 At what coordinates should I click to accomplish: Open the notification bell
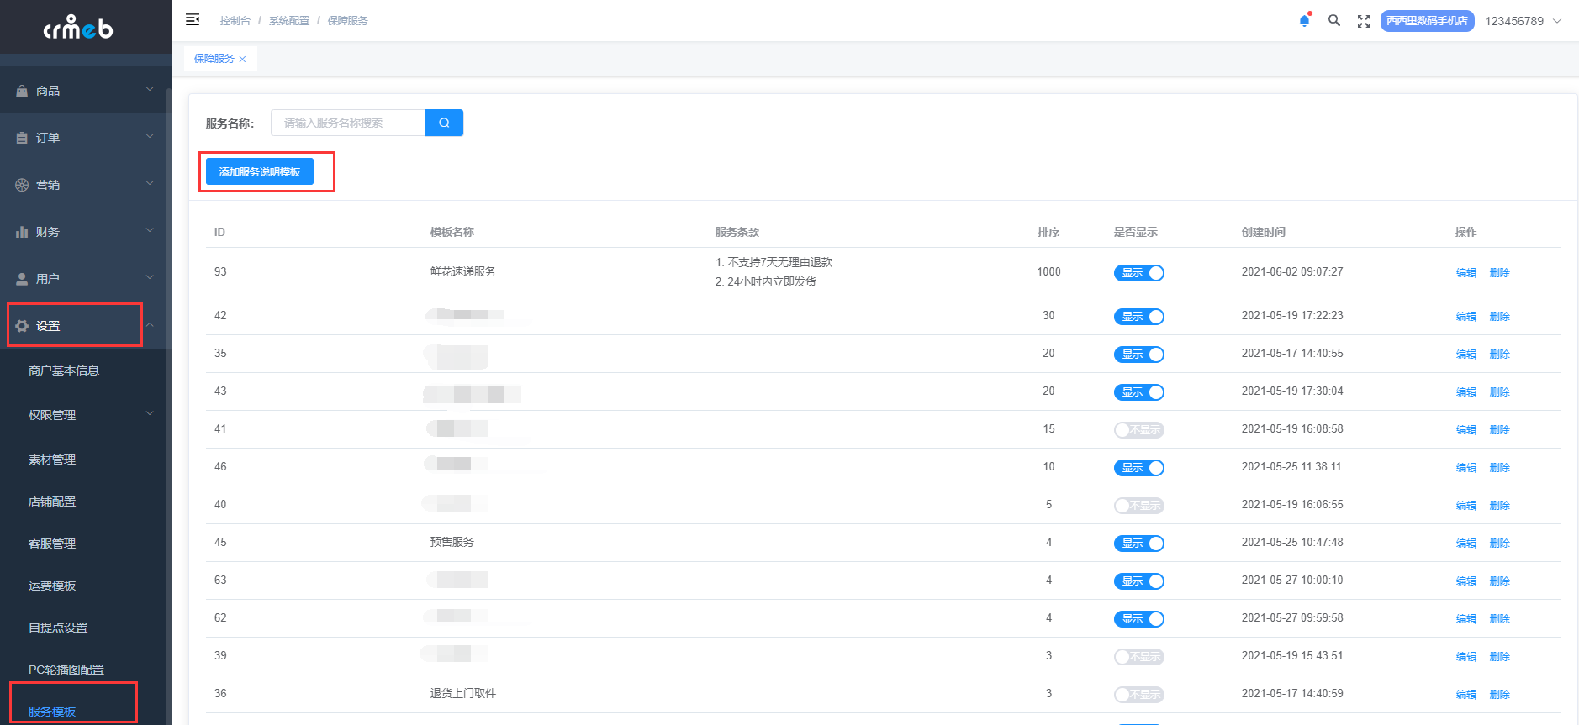coord(1304,20)
